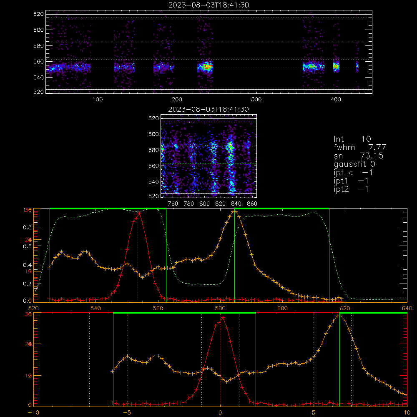
Task: Click x-axis label 0 of bottom plot
Action: coord(220,412)
